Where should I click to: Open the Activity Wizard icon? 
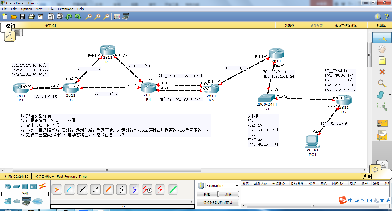[x=40, y=17]
